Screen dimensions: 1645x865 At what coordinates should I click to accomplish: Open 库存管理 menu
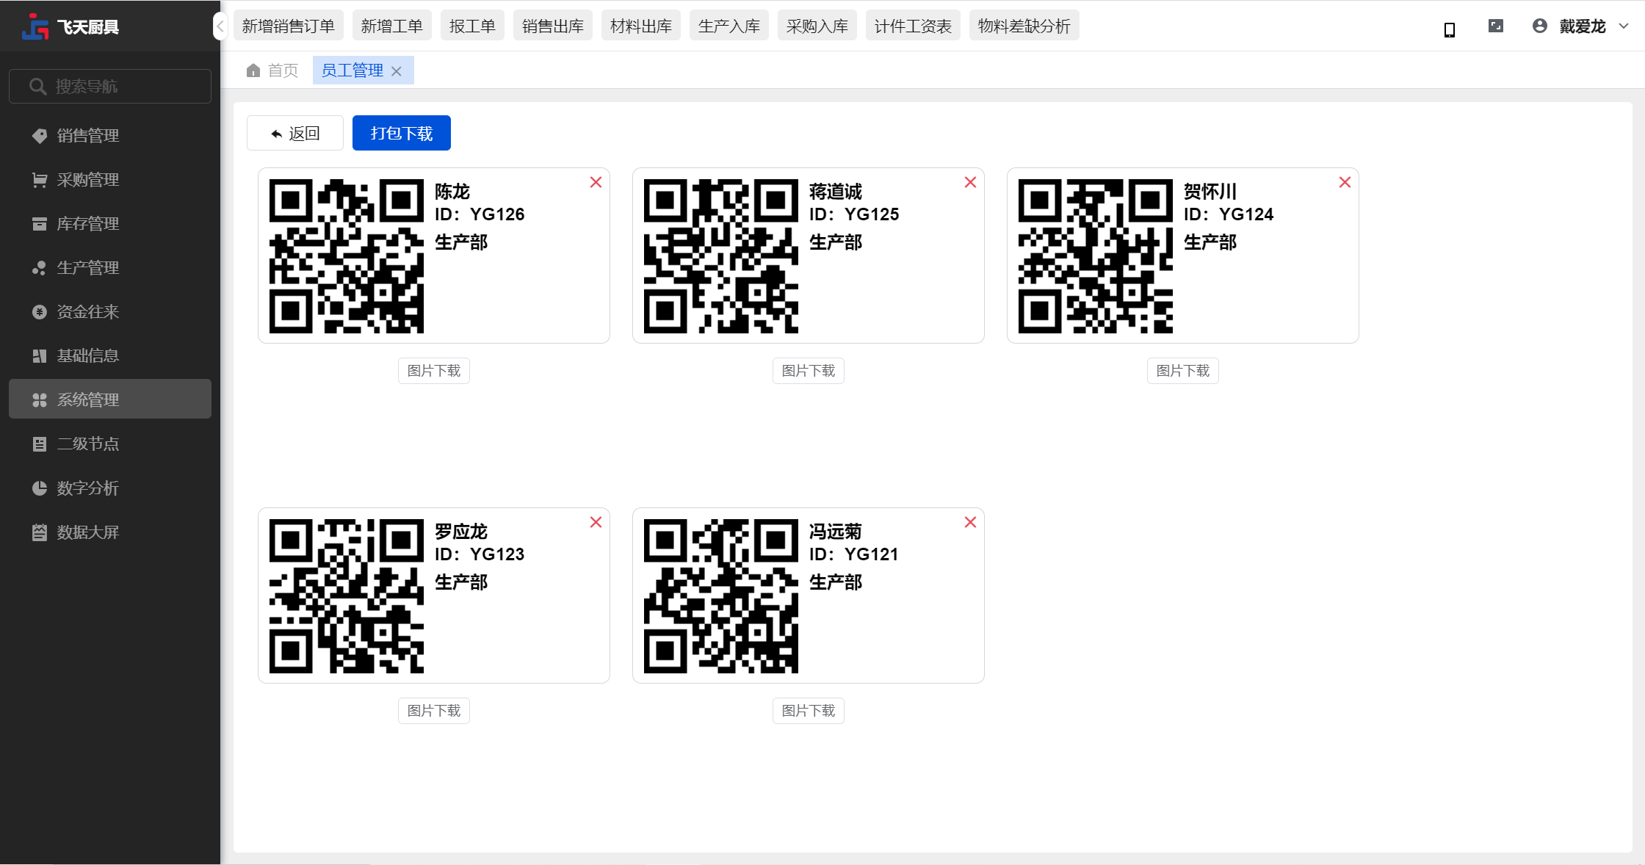[x=110, y=223]
